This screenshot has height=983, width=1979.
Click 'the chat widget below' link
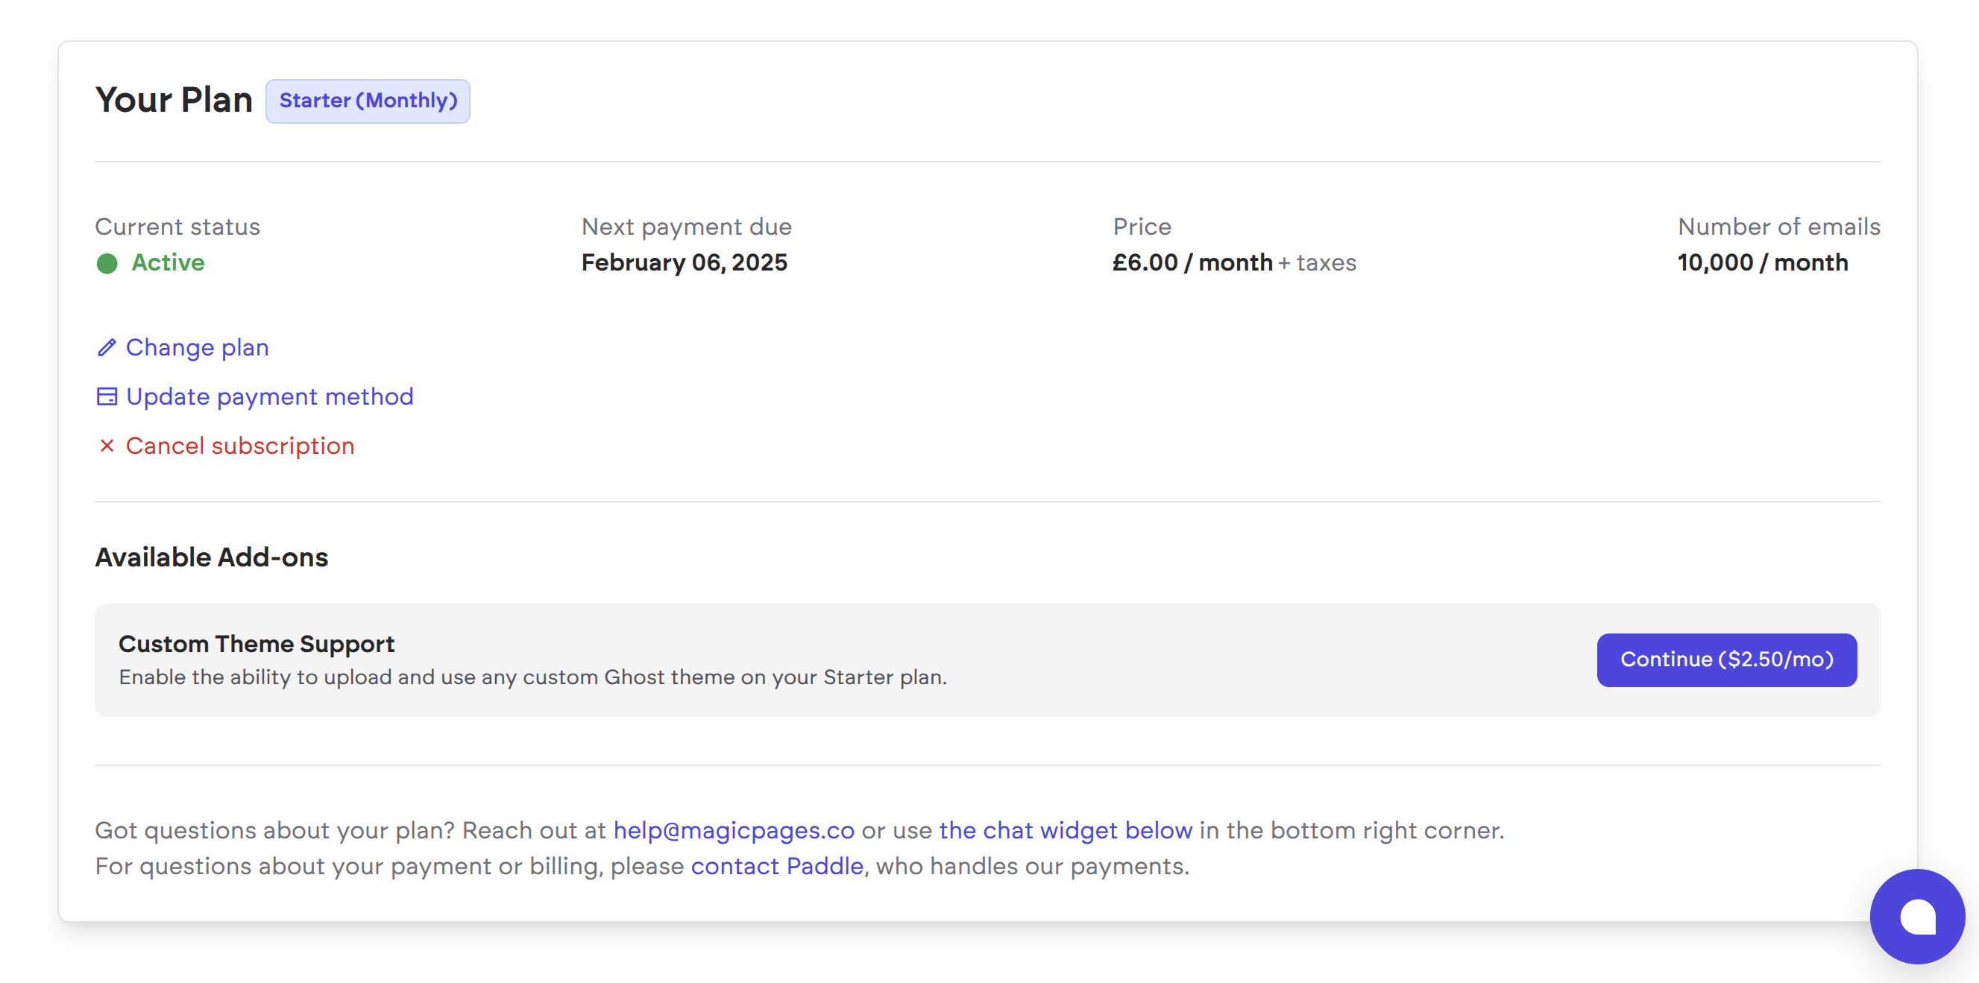(x=1065, y=830)
